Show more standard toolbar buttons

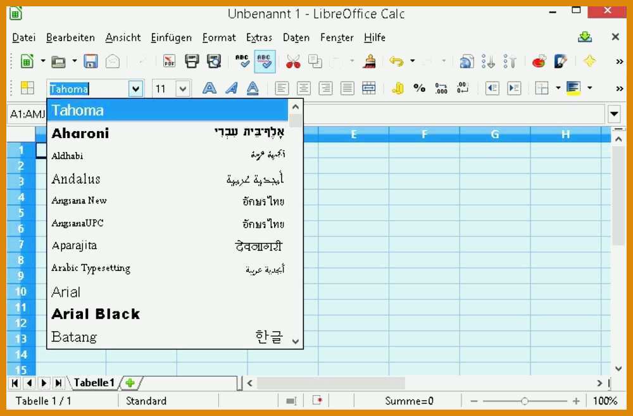(x=620, y=62)
